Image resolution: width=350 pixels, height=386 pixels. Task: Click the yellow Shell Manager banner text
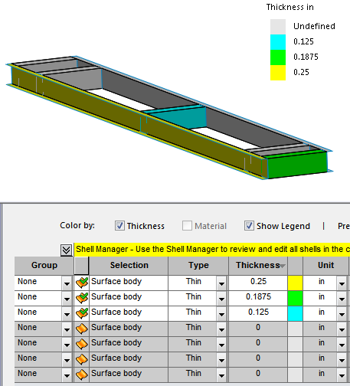tap(213, 250)
